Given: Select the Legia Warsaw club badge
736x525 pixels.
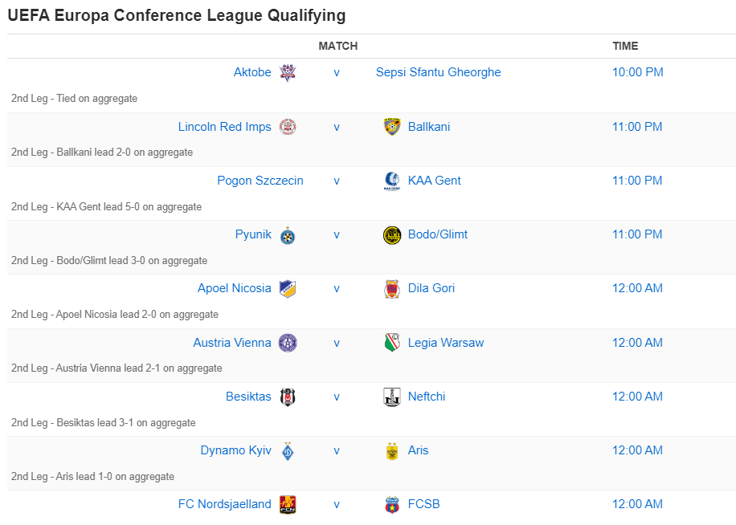Looking at the screenshot, I should pyautogui.click(x=392, y=342).
